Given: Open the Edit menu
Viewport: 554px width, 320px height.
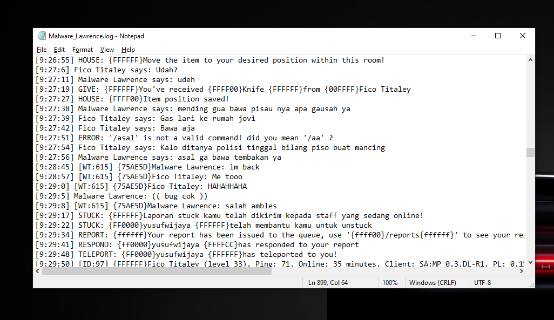Looking at the screenshot, I should [x=59, y=50].
